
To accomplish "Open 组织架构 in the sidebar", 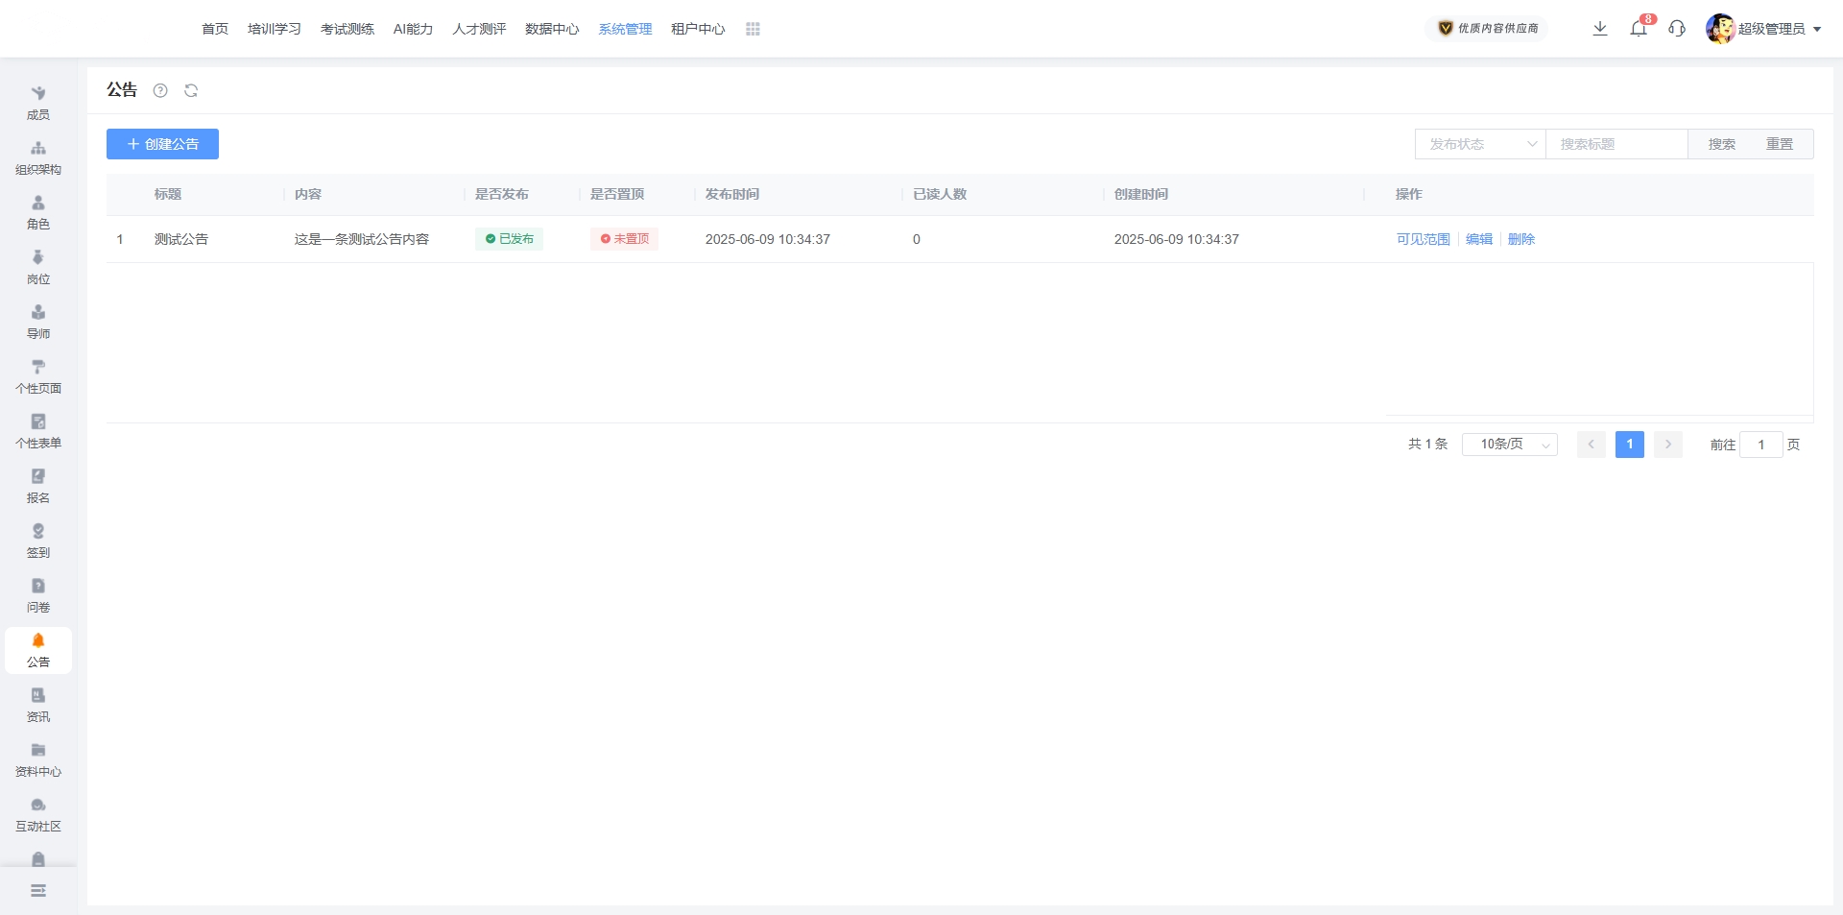I will [x=38, y=157].
